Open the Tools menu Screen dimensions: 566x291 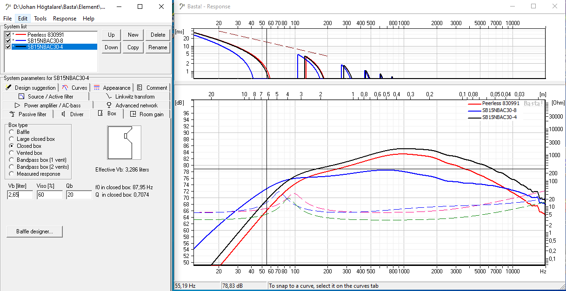[x=40, y=19]
